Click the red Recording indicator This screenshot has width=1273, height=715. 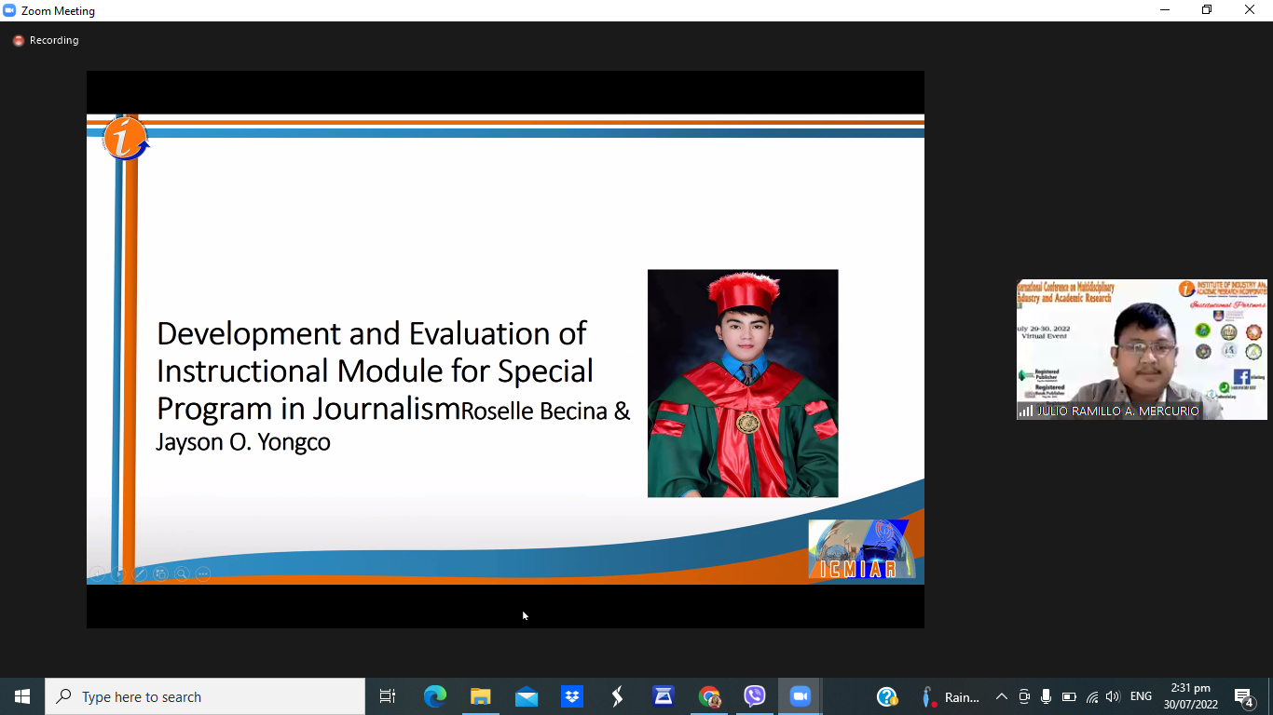pyautogui.click(x=46, y=41)
